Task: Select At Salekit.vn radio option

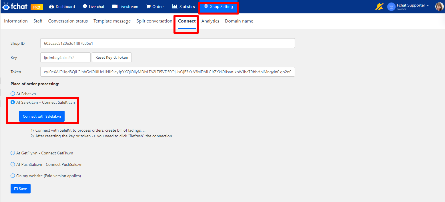Action: click(13, 102)
